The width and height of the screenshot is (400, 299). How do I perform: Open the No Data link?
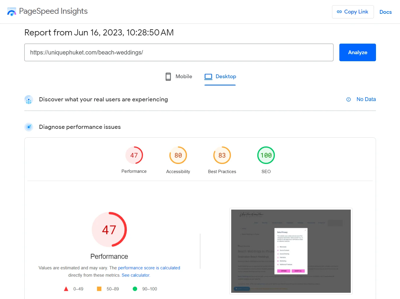pyautogui.click(x=366, y=99)
